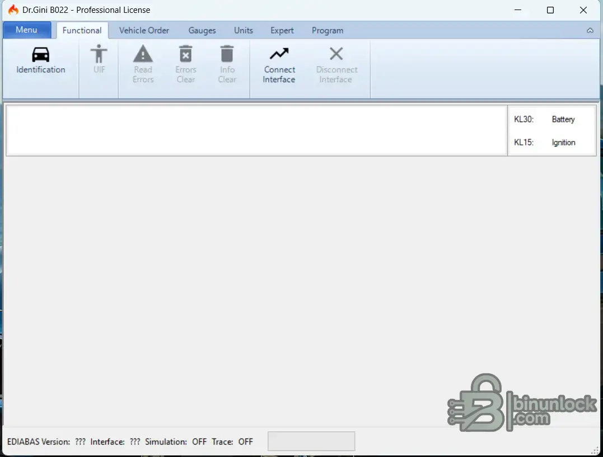Click the Trace status entry

coord(232,442)
